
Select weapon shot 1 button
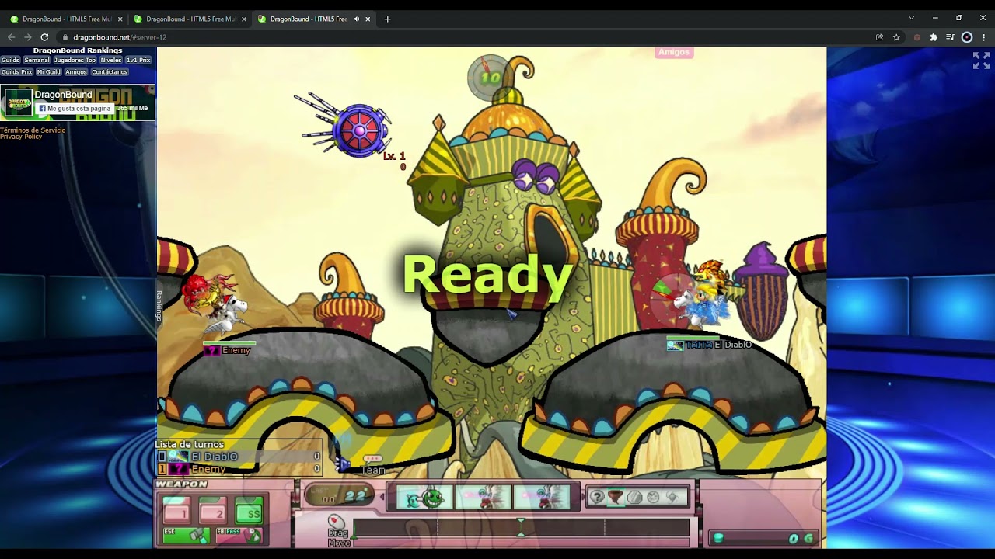(x=176, y=512)
